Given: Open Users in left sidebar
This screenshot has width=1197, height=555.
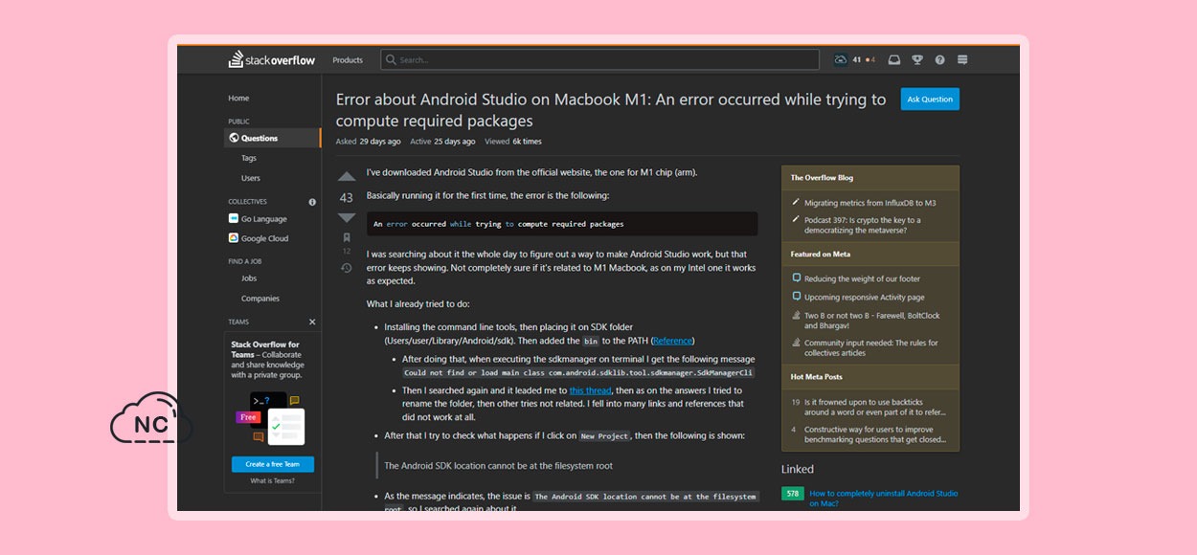Looking at the screenshot, I should [251, 178].
